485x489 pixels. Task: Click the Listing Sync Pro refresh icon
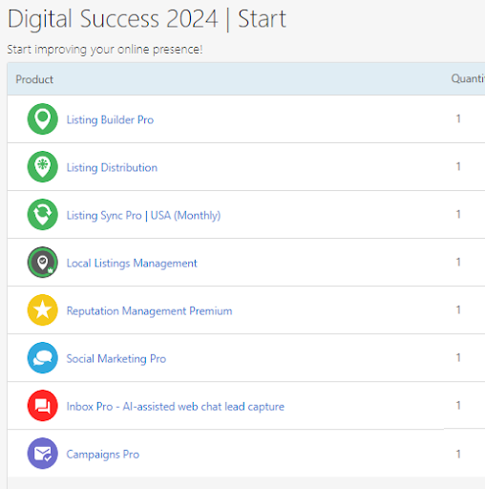click(43, 215)
